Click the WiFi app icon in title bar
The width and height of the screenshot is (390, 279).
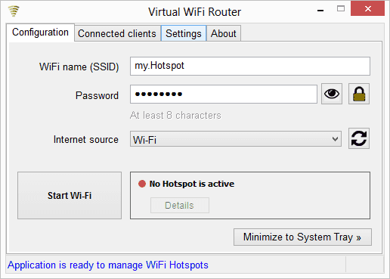point(14,11)
